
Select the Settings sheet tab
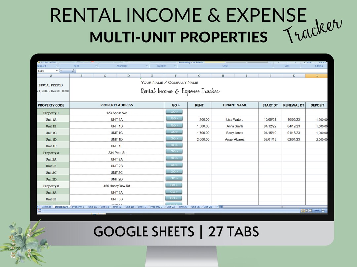(46, 207)
